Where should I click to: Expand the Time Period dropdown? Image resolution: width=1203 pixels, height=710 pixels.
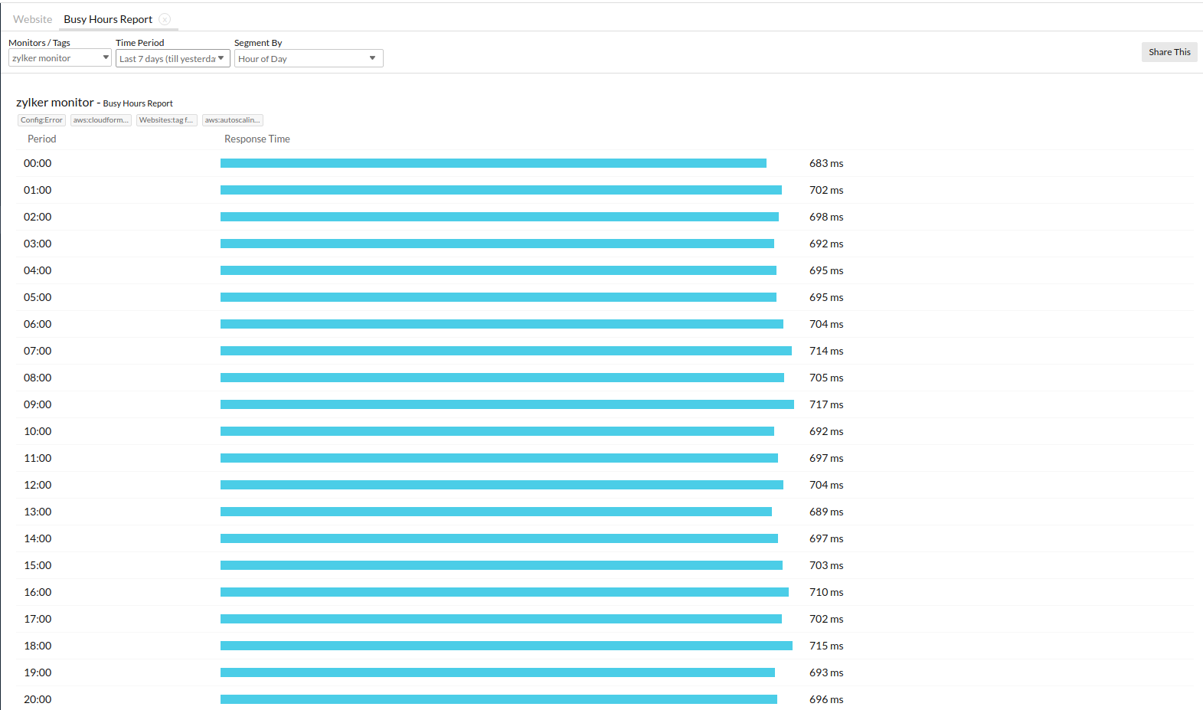172,59
